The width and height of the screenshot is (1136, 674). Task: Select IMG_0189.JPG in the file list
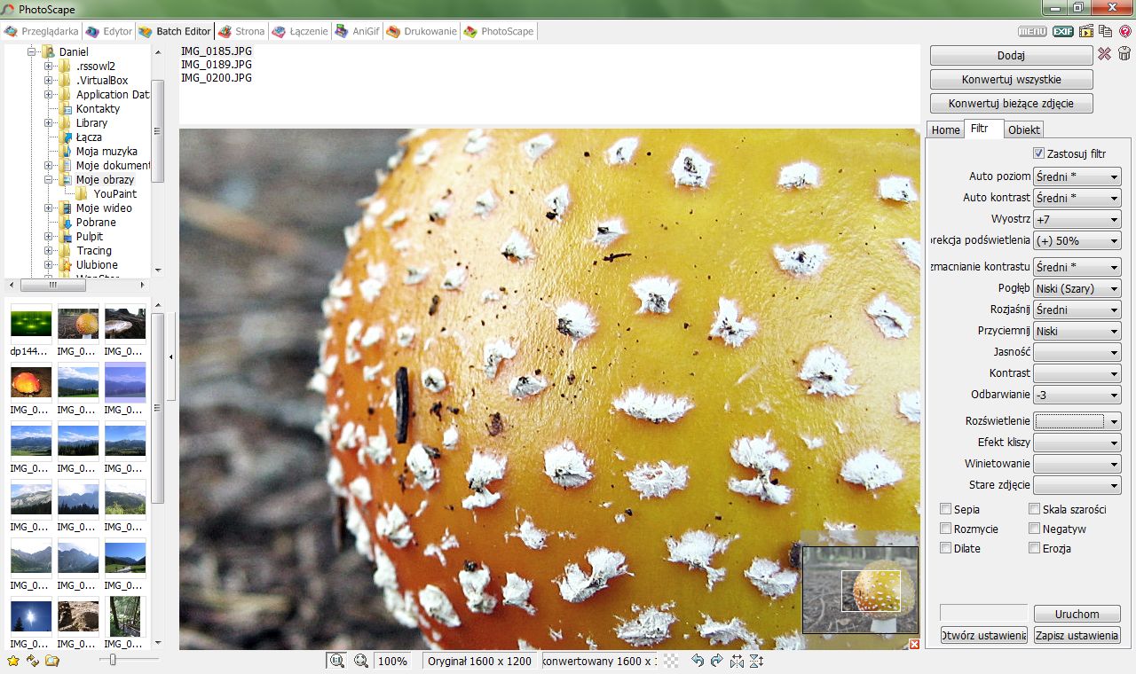coord(217,65)
